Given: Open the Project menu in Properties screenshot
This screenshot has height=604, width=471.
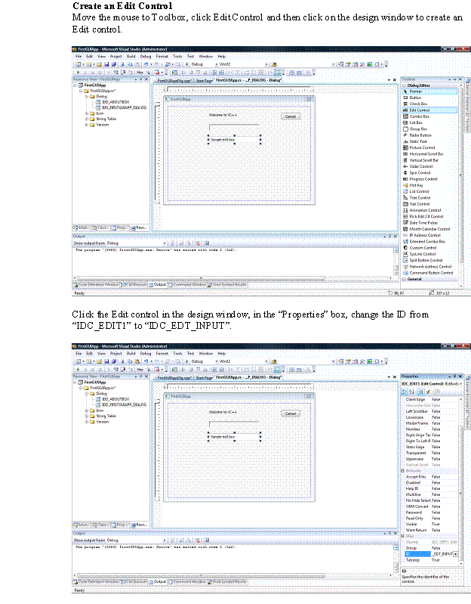Looking at the screenshot, I should pos(115,353).
